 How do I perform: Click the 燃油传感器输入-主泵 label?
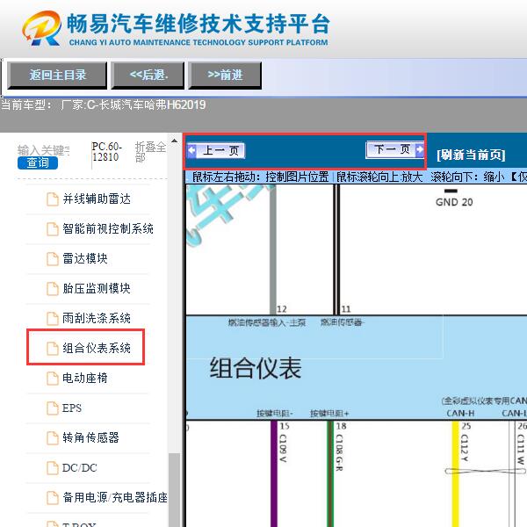[x=266, y=323]
